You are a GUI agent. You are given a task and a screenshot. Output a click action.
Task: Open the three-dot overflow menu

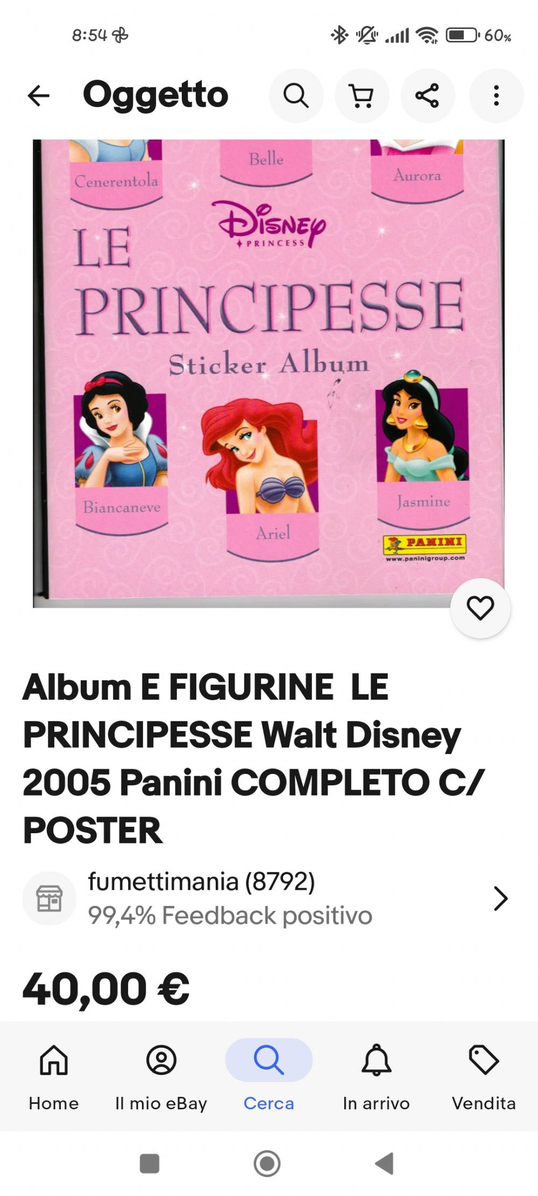tap(496, 96)
